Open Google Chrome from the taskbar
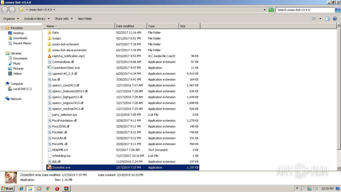341x192 pixels. click(48, 189)
